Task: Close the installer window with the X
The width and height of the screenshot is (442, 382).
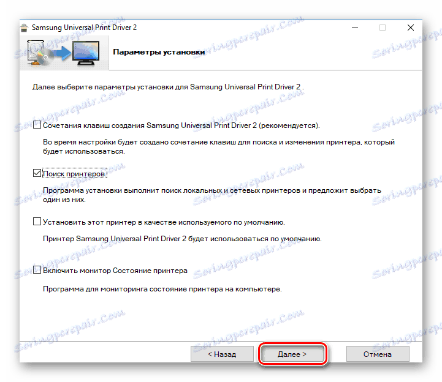Action: [x=411, y=28]
